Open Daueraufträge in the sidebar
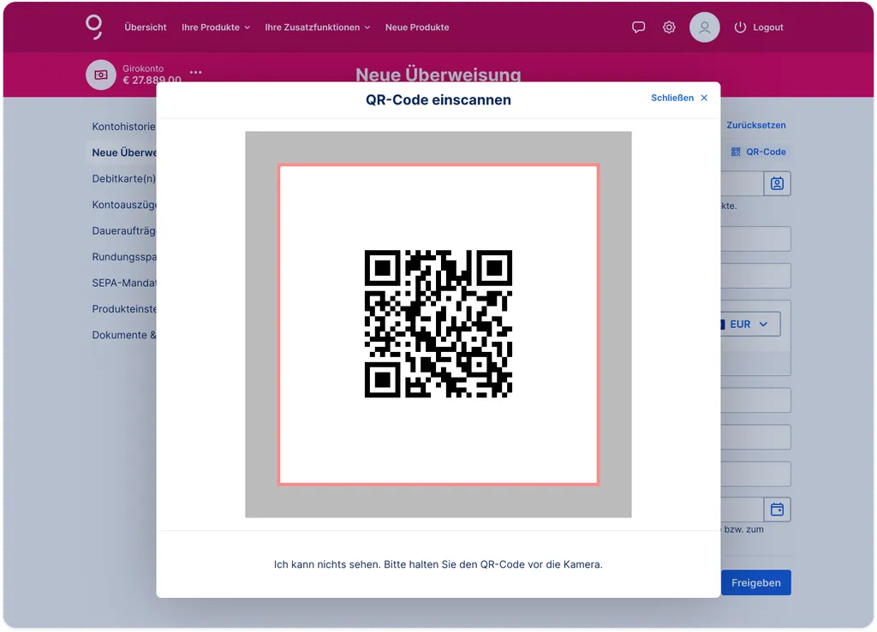Viewport: 877px width, 632px height. click(x=123, y=231)
